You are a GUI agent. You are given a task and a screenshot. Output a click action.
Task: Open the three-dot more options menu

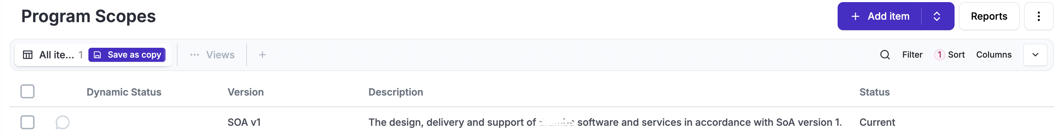(1038, 17)
